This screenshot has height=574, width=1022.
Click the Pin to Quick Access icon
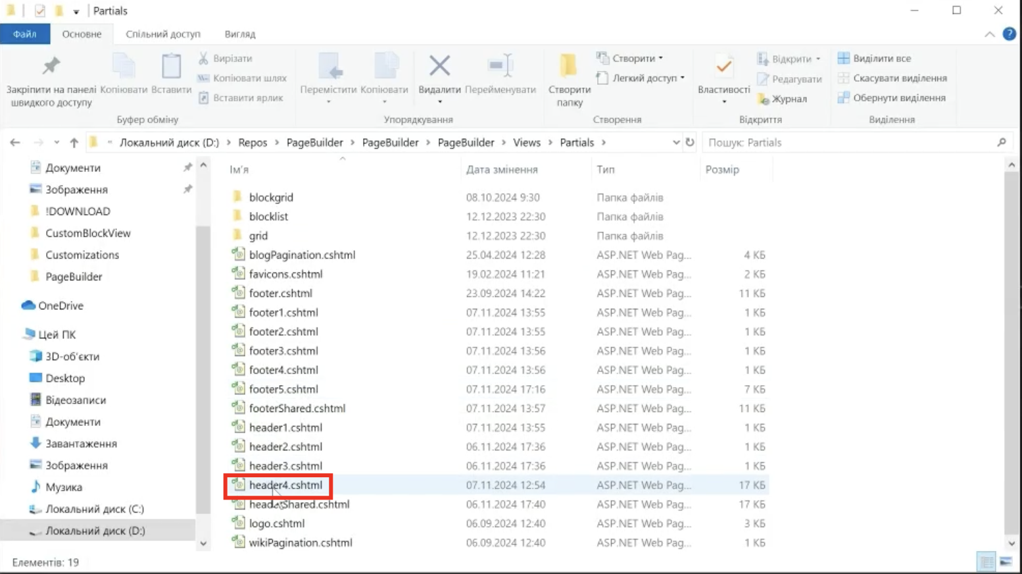coord(51,66)
